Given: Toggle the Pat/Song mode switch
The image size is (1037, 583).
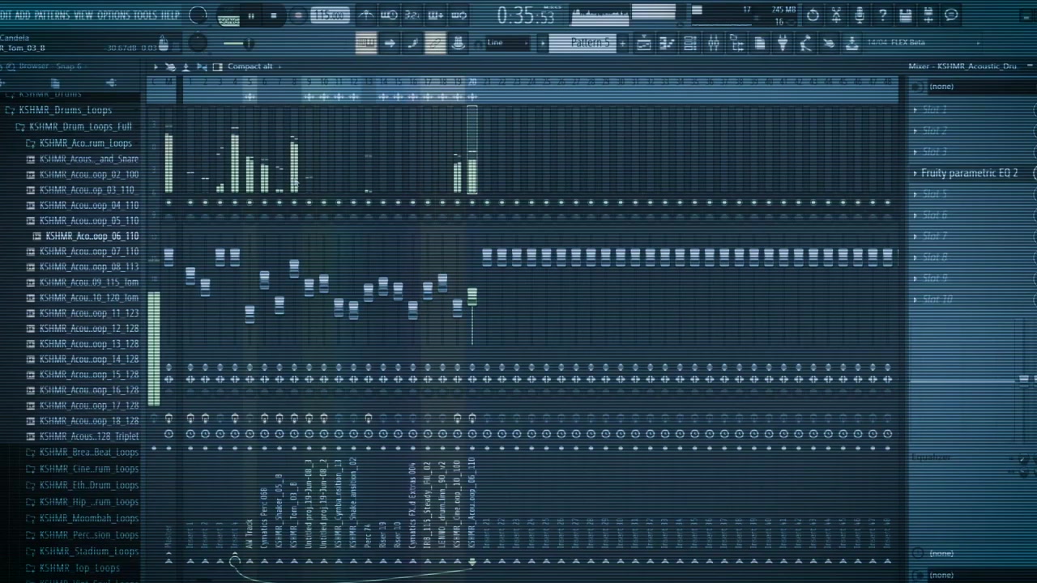Looking at the screenshot, I should pos(228,16).
